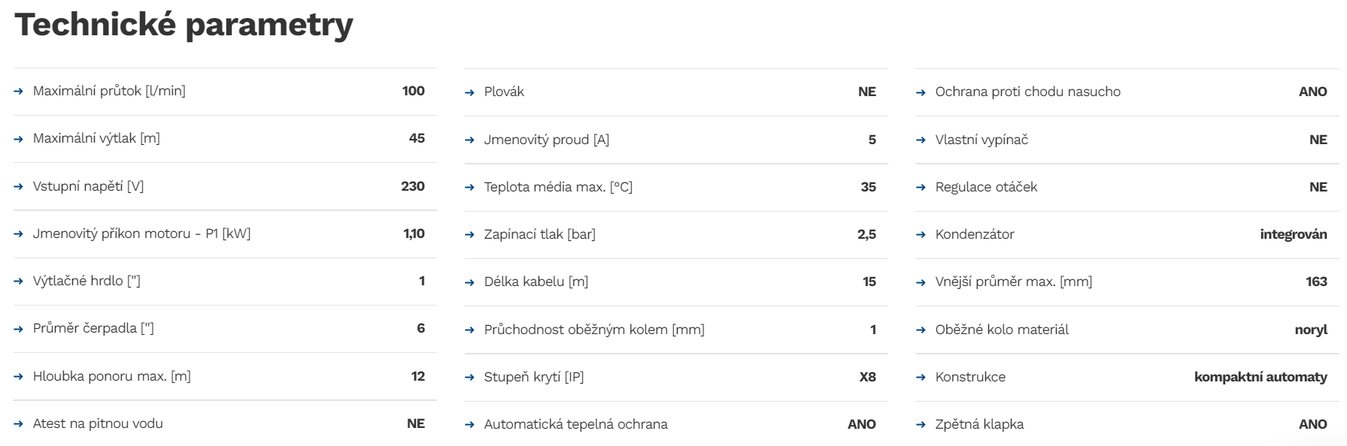Click the Oběžné kolo materiál label
Screen dimensions: 1347x446
pos(1002,330)
